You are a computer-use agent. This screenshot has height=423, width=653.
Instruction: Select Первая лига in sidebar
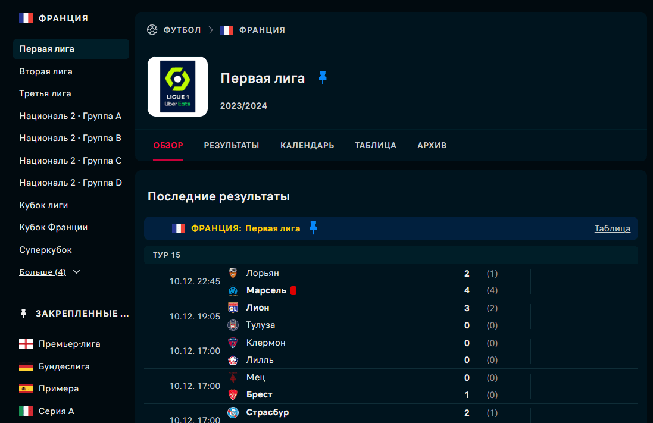click(x=71, y=49)
